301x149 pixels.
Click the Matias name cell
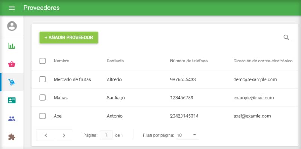(61, 98)
